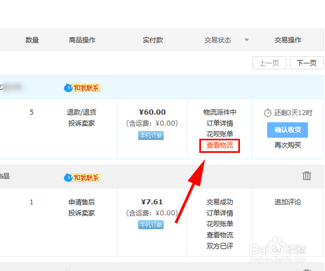
Task: Click the ¥60.00 paid amount
Action: click(x=152, y=112)
